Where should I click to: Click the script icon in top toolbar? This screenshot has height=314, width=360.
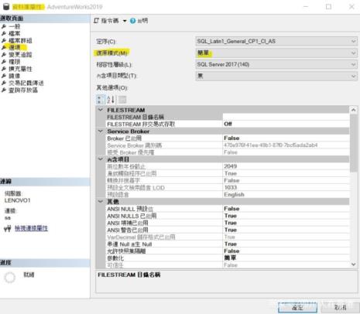tap(96, 21)
